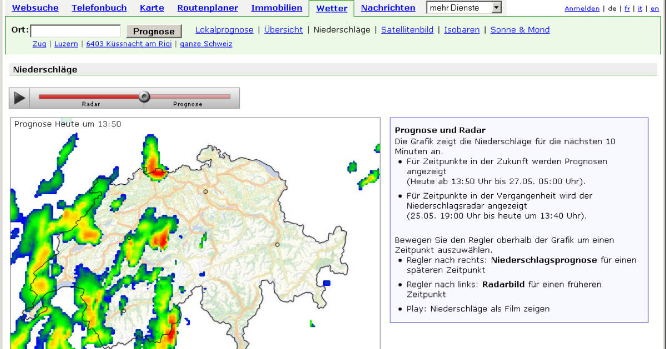
Task: Switch to the Wetter tab
Action: 331,8
